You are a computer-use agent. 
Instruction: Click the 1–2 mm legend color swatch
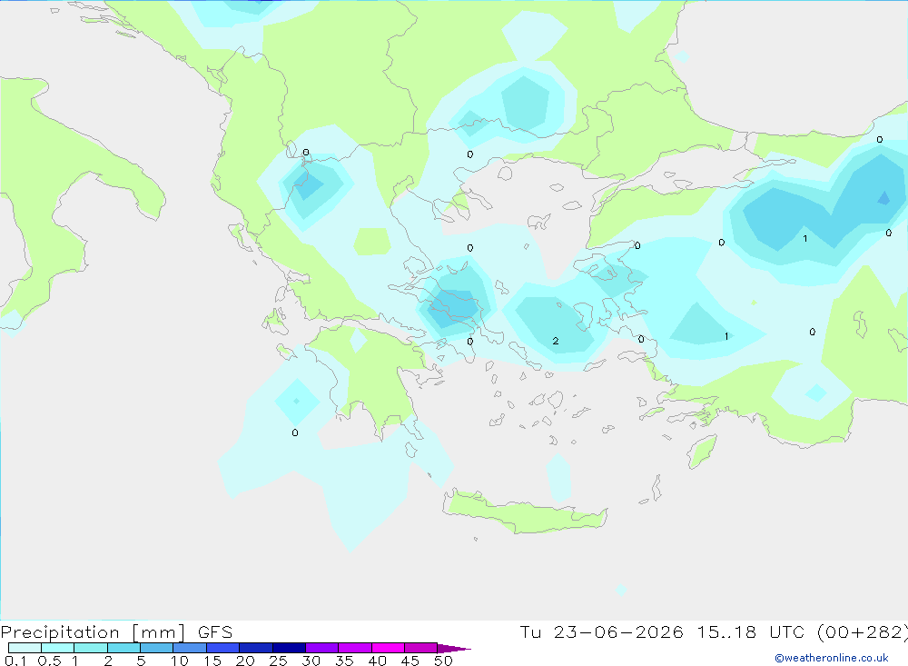click(90, 648)
